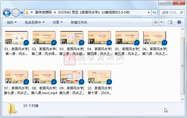The image size is (187, 118).
Task: Expand the address bar history dropdown
Action: [149, 12]
